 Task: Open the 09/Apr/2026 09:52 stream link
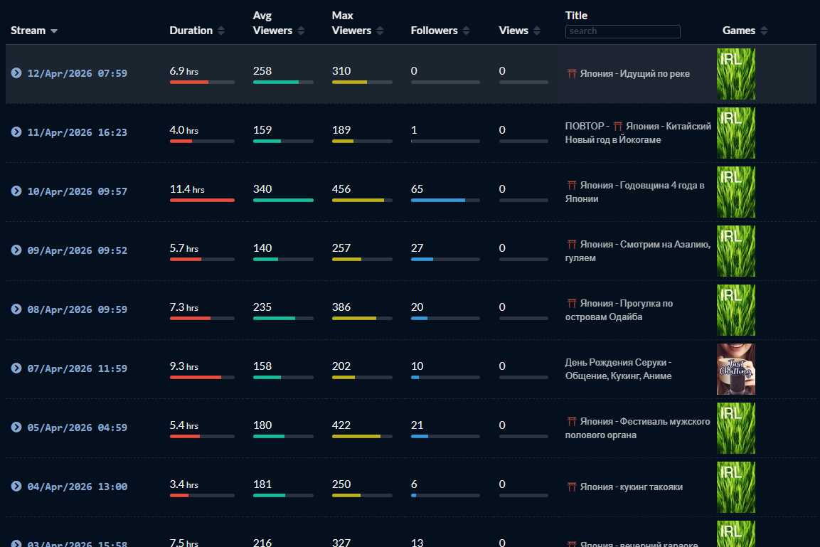pyautogui.click(x=78, y=250)
